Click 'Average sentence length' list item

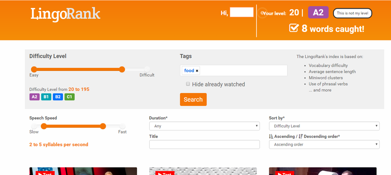(x=332, y=72)
